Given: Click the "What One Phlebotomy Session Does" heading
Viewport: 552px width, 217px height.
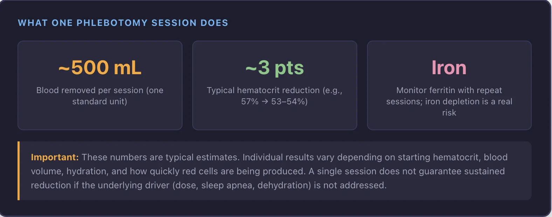Looking at the screenshot, I should coord(123,23).
